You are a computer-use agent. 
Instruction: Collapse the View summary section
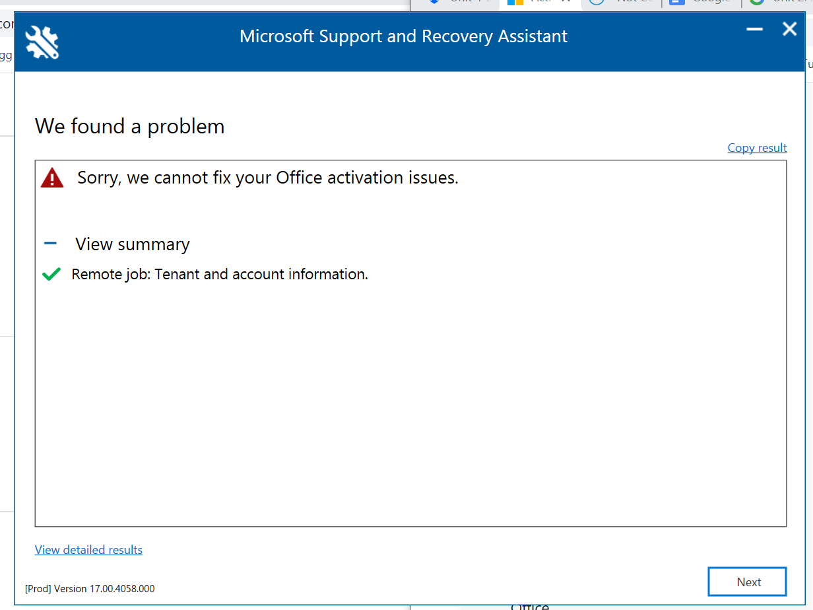point(50,244)
